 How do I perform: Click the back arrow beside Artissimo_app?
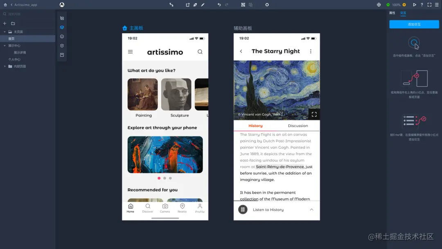(11, 5)
